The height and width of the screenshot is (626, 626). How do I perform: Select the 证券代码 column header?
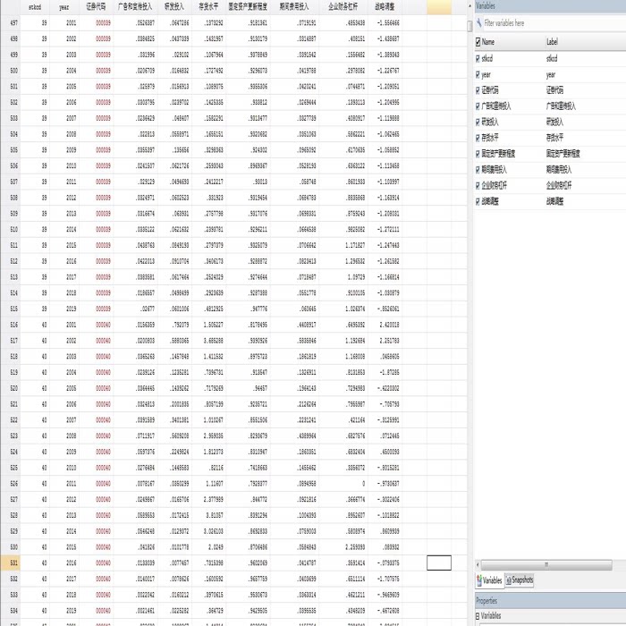tap(97, 7)
